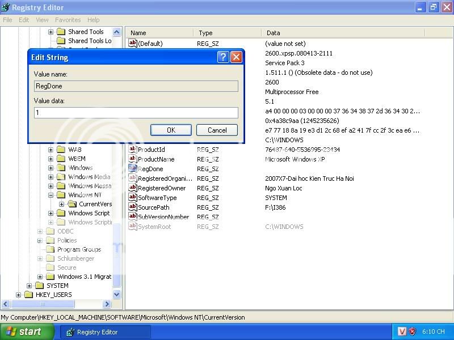Click the SubVersionNumber value icon

(133, 216)
